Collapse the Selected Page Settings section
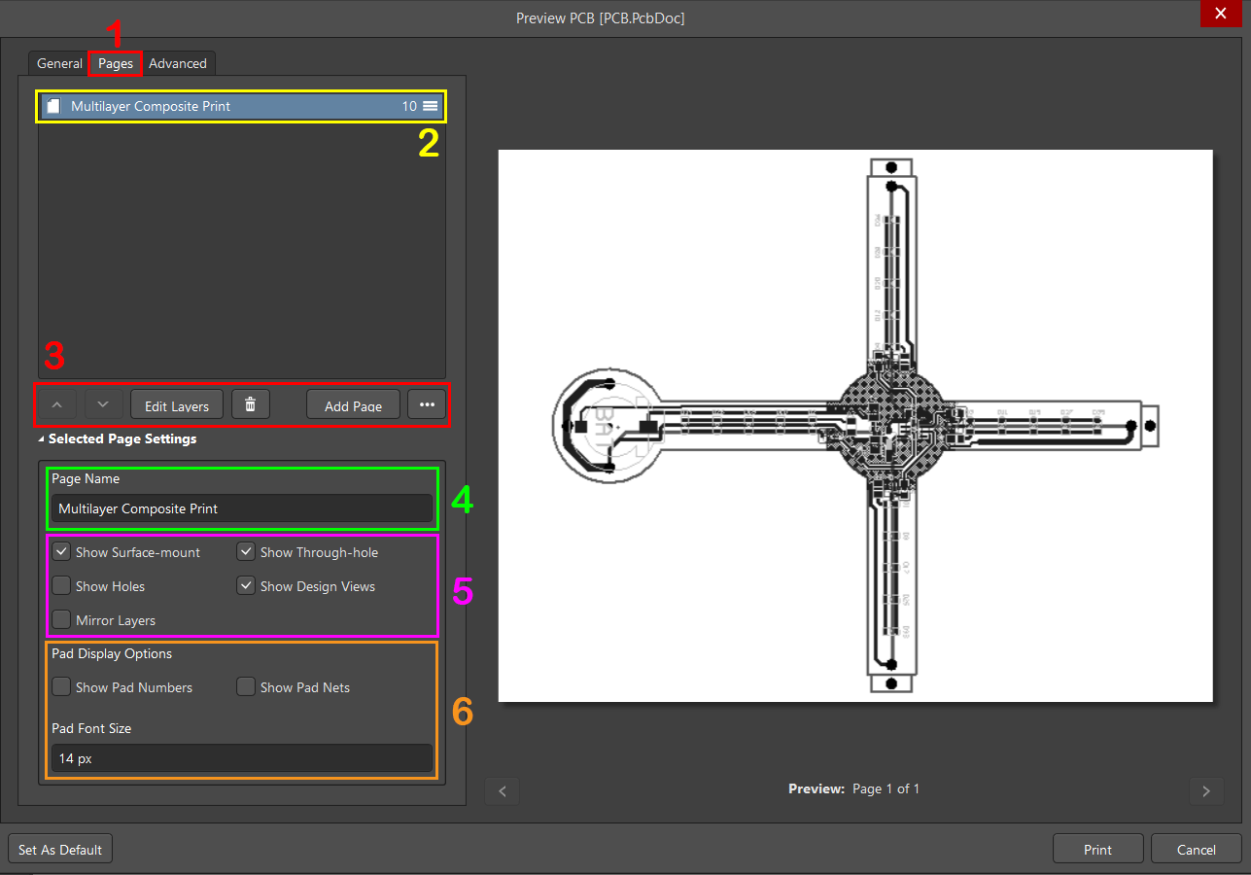 [x=42, y=439]
